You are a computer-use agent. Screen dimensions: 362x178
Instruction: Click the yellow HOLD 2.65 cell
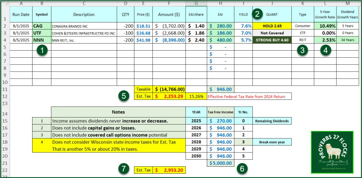coord(271,26)
